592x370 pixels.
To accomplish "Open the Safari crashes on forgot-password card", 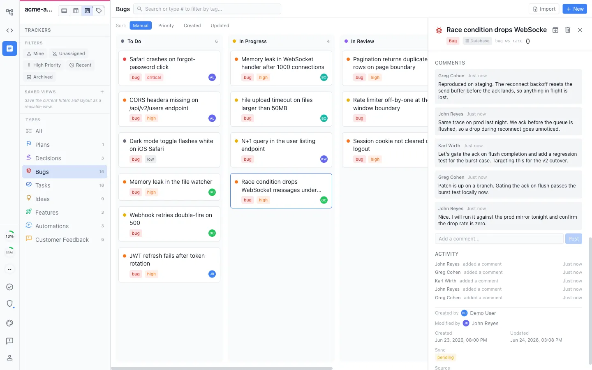I will [169, 68].
